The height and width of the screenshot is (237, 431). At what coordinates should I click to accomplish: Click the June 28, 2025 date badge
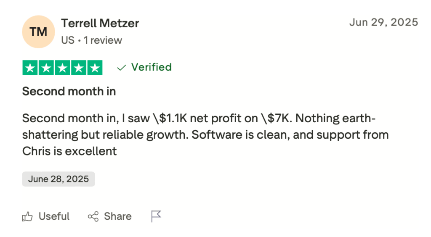pos(59,179)
